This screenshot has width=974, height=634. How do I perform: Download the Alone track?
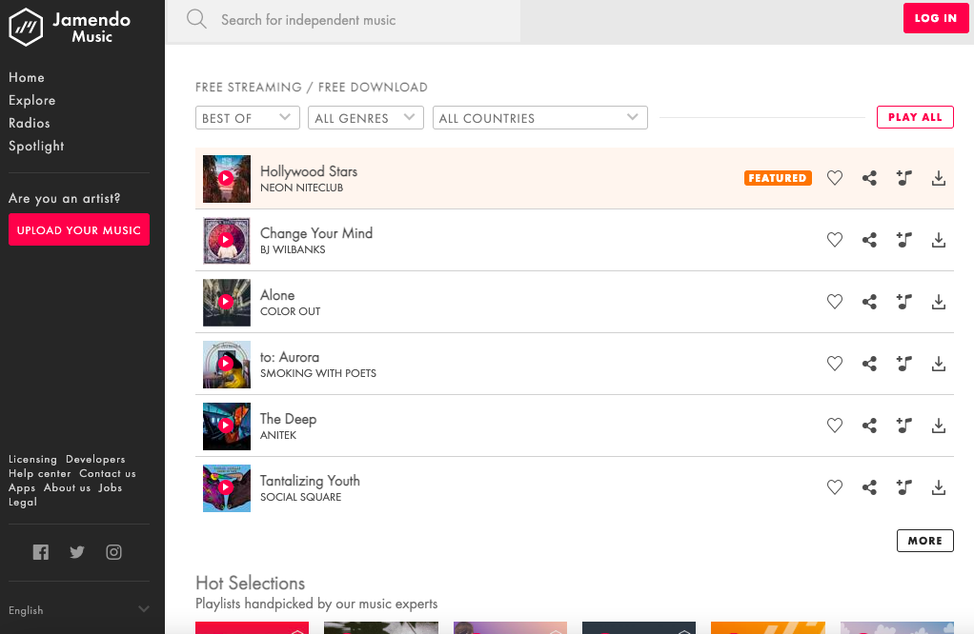(939, 302)
